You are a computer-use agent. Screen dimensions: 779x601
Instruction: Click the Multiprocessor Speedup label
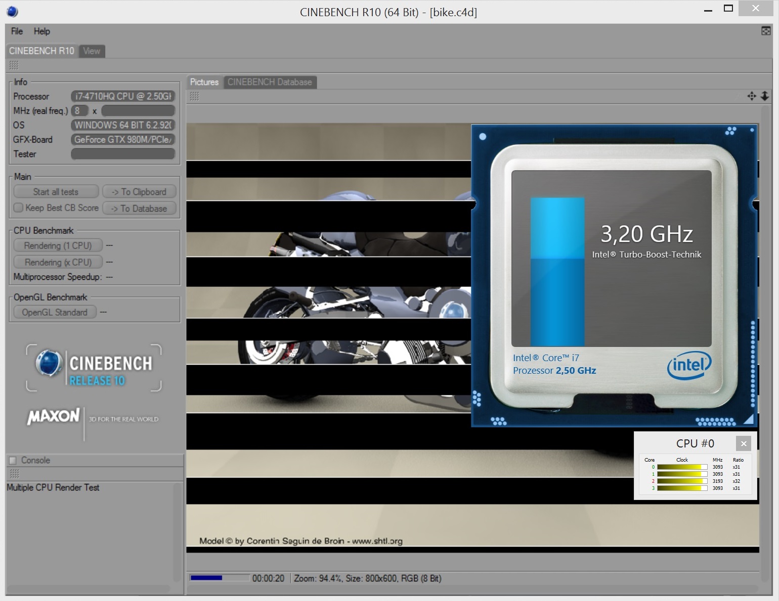(x=58, y=277)
